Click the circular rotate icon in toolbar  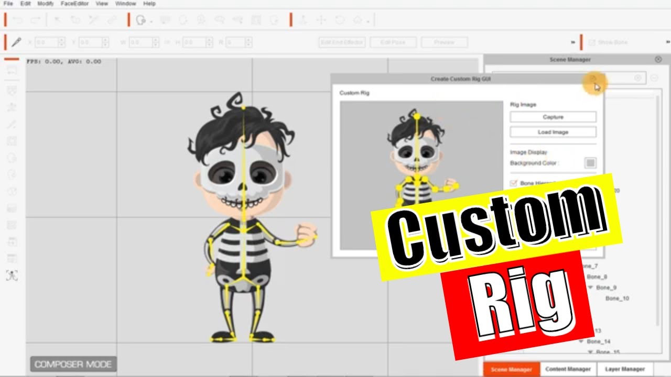340,20
